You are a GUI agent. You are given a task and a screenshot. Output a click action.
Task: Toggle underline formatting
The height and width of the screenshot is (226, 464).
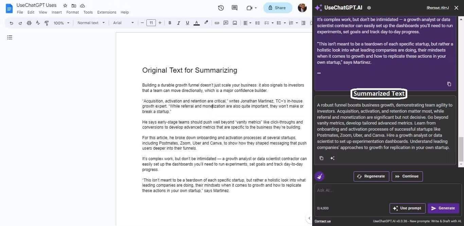tap(188, 23)
